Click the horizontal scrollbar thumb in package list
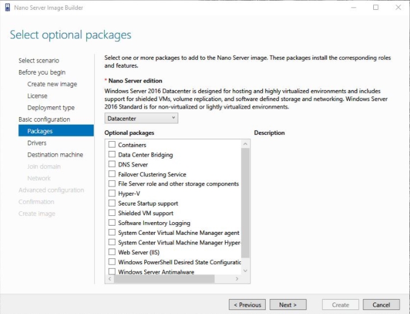 (x=164, y=279)
